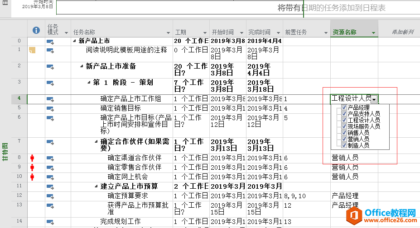Click task mode icon for row 12
Screen dimensions: 420x228
50,196
